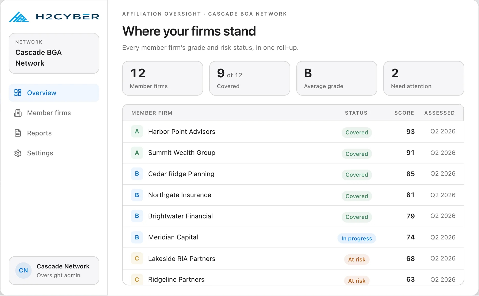479x296 pixels.
Task: Open the Cascade BGA Network selector card
Action: [x=54, y=53]
